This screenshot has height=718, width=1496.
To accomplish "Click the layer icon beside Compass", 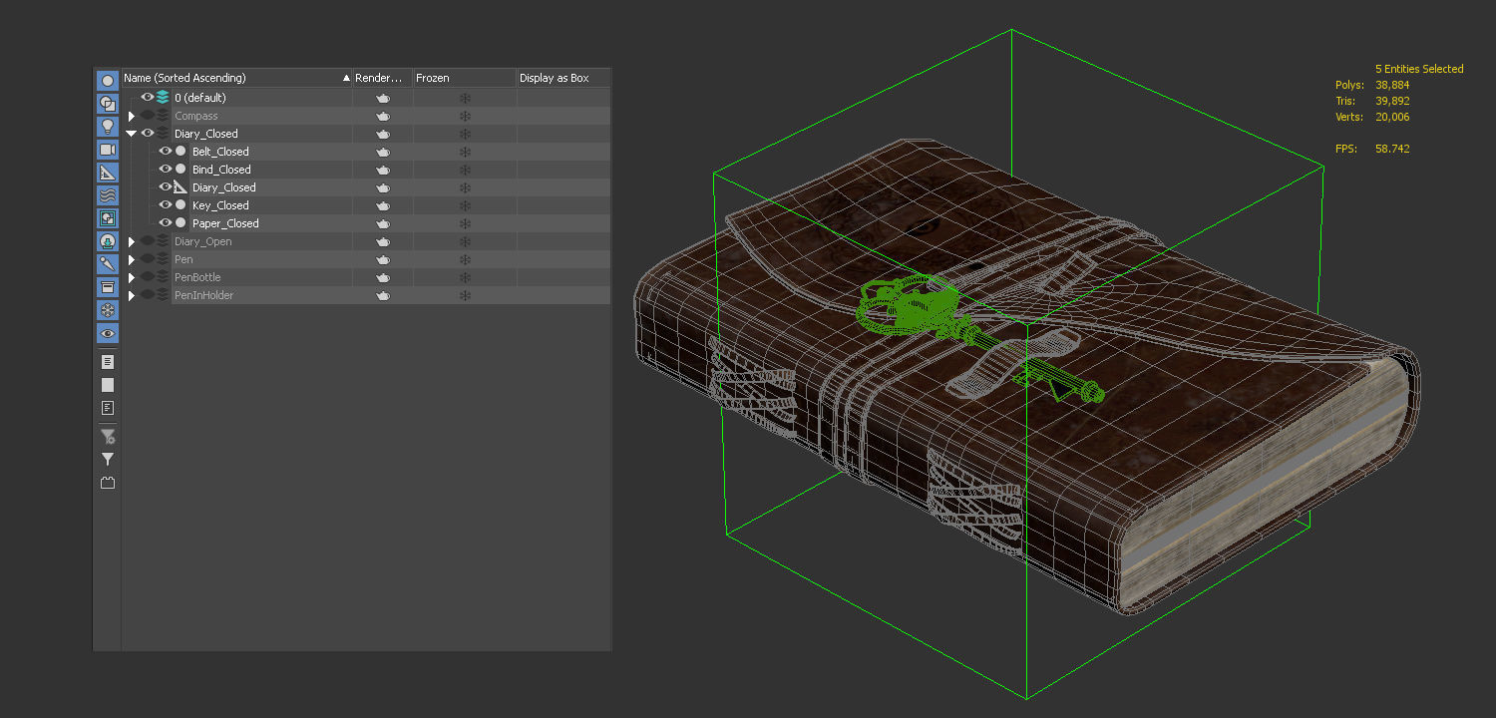I will (x=163, y=116).
